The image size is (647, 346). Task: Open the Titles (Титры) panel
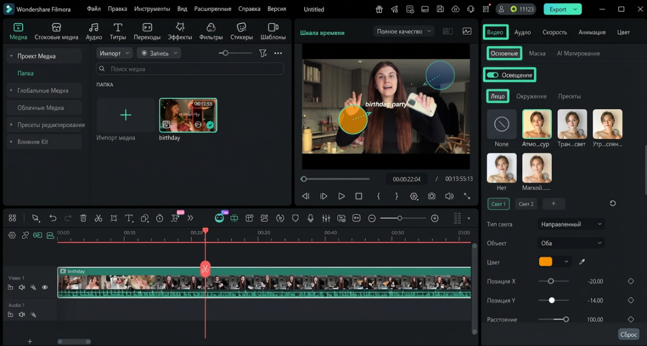tap(118, 31)
